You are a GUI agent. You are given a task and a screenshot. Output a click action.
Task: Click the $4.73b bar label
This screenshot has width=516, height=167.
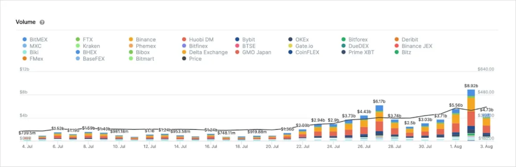click(x=487, y=110)
